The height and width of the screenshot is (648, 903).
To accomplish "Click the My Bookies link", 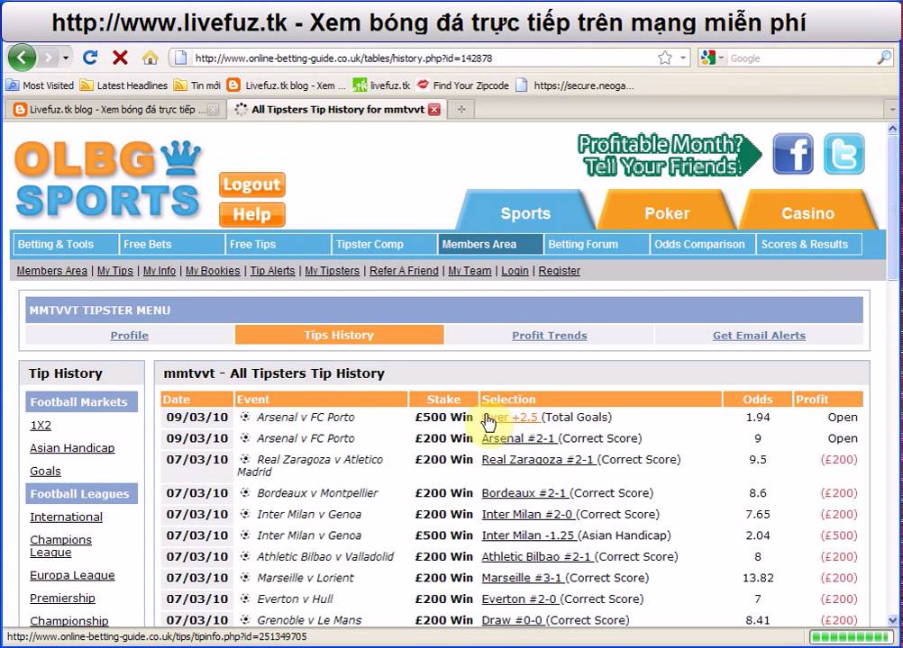I will 213,271.
